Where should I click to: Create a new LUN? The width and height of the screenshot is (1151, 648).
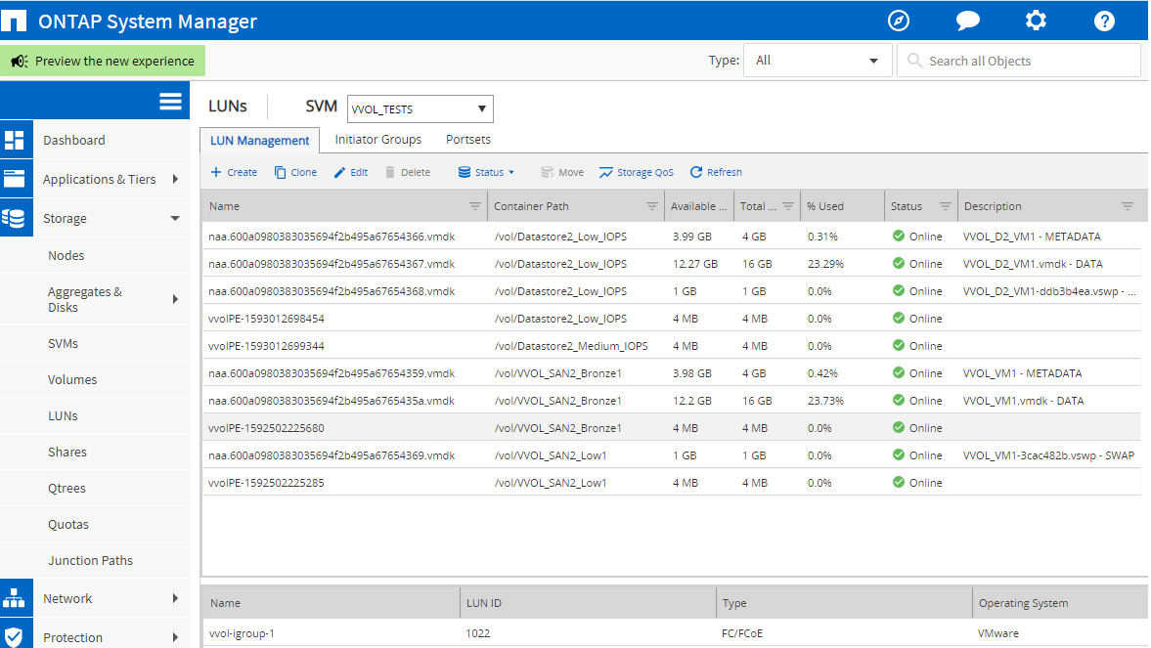[234, 172]
